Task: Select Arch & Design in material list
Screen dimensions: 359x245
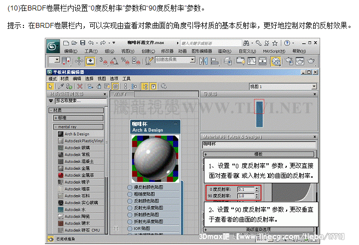Action: click(80, 134)
